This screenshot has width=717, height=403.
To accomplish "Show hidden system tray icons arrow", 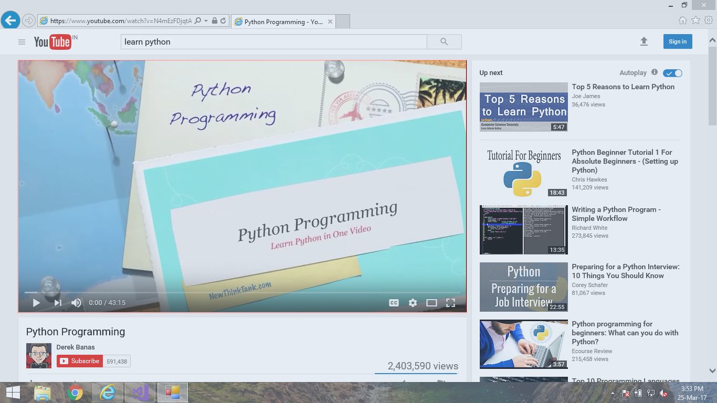I will (613, 393).
